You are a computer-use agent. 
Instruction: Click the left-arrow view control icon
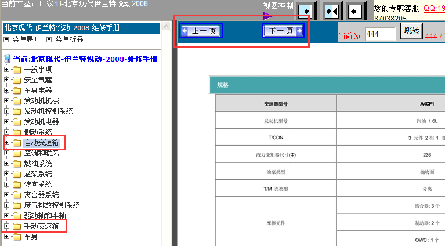click(354, 11)
